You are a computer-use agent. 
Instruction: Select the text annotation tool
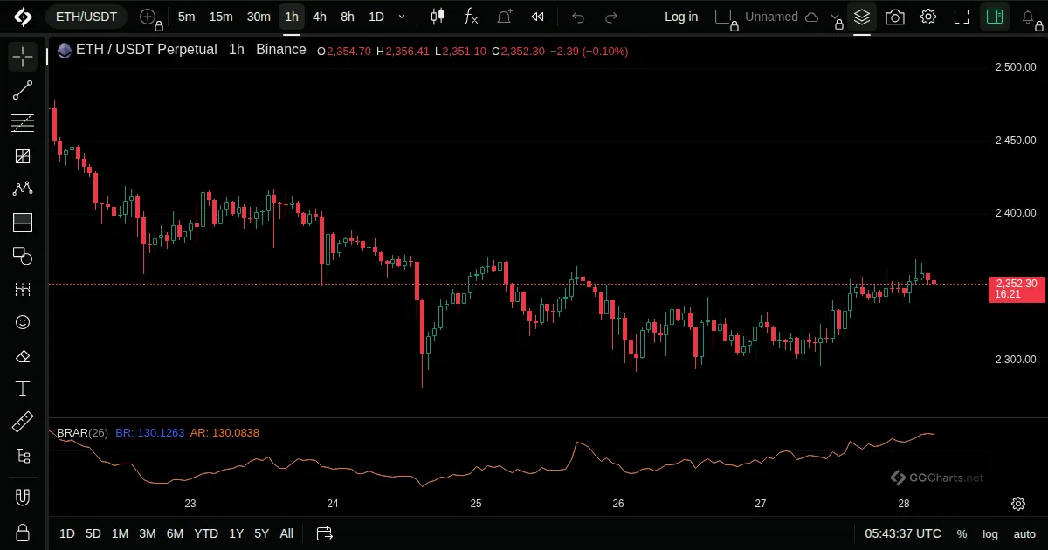23,388
